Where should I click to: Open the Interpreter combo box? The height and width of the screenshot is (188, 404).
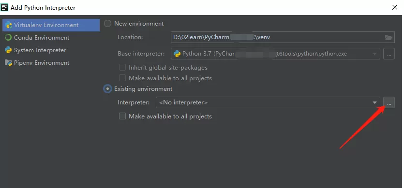(268, 102)
